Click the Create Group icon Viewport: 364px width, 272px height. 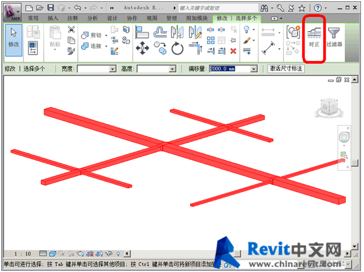[x=293, y=32]
